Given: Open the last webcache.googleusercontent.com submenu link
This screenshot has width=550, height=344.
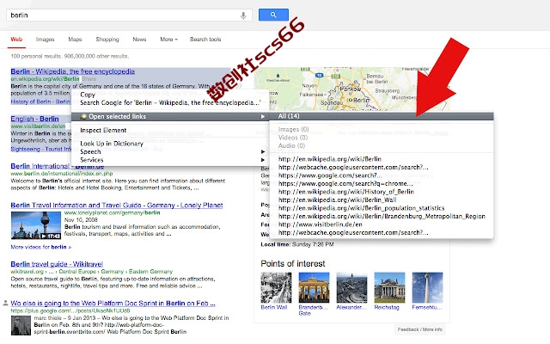Looking at the screenshot, I should pos(353,232).
